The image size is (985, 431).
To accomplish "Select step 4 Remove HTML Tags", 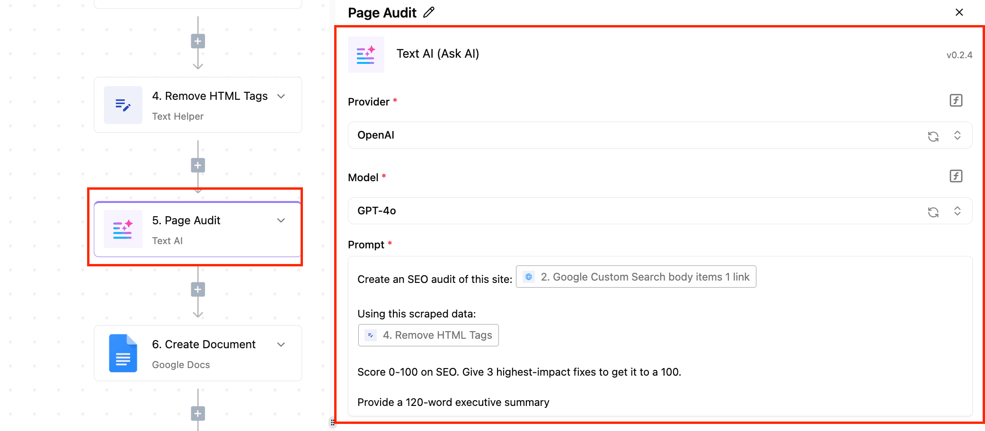I will click(198, 105).
